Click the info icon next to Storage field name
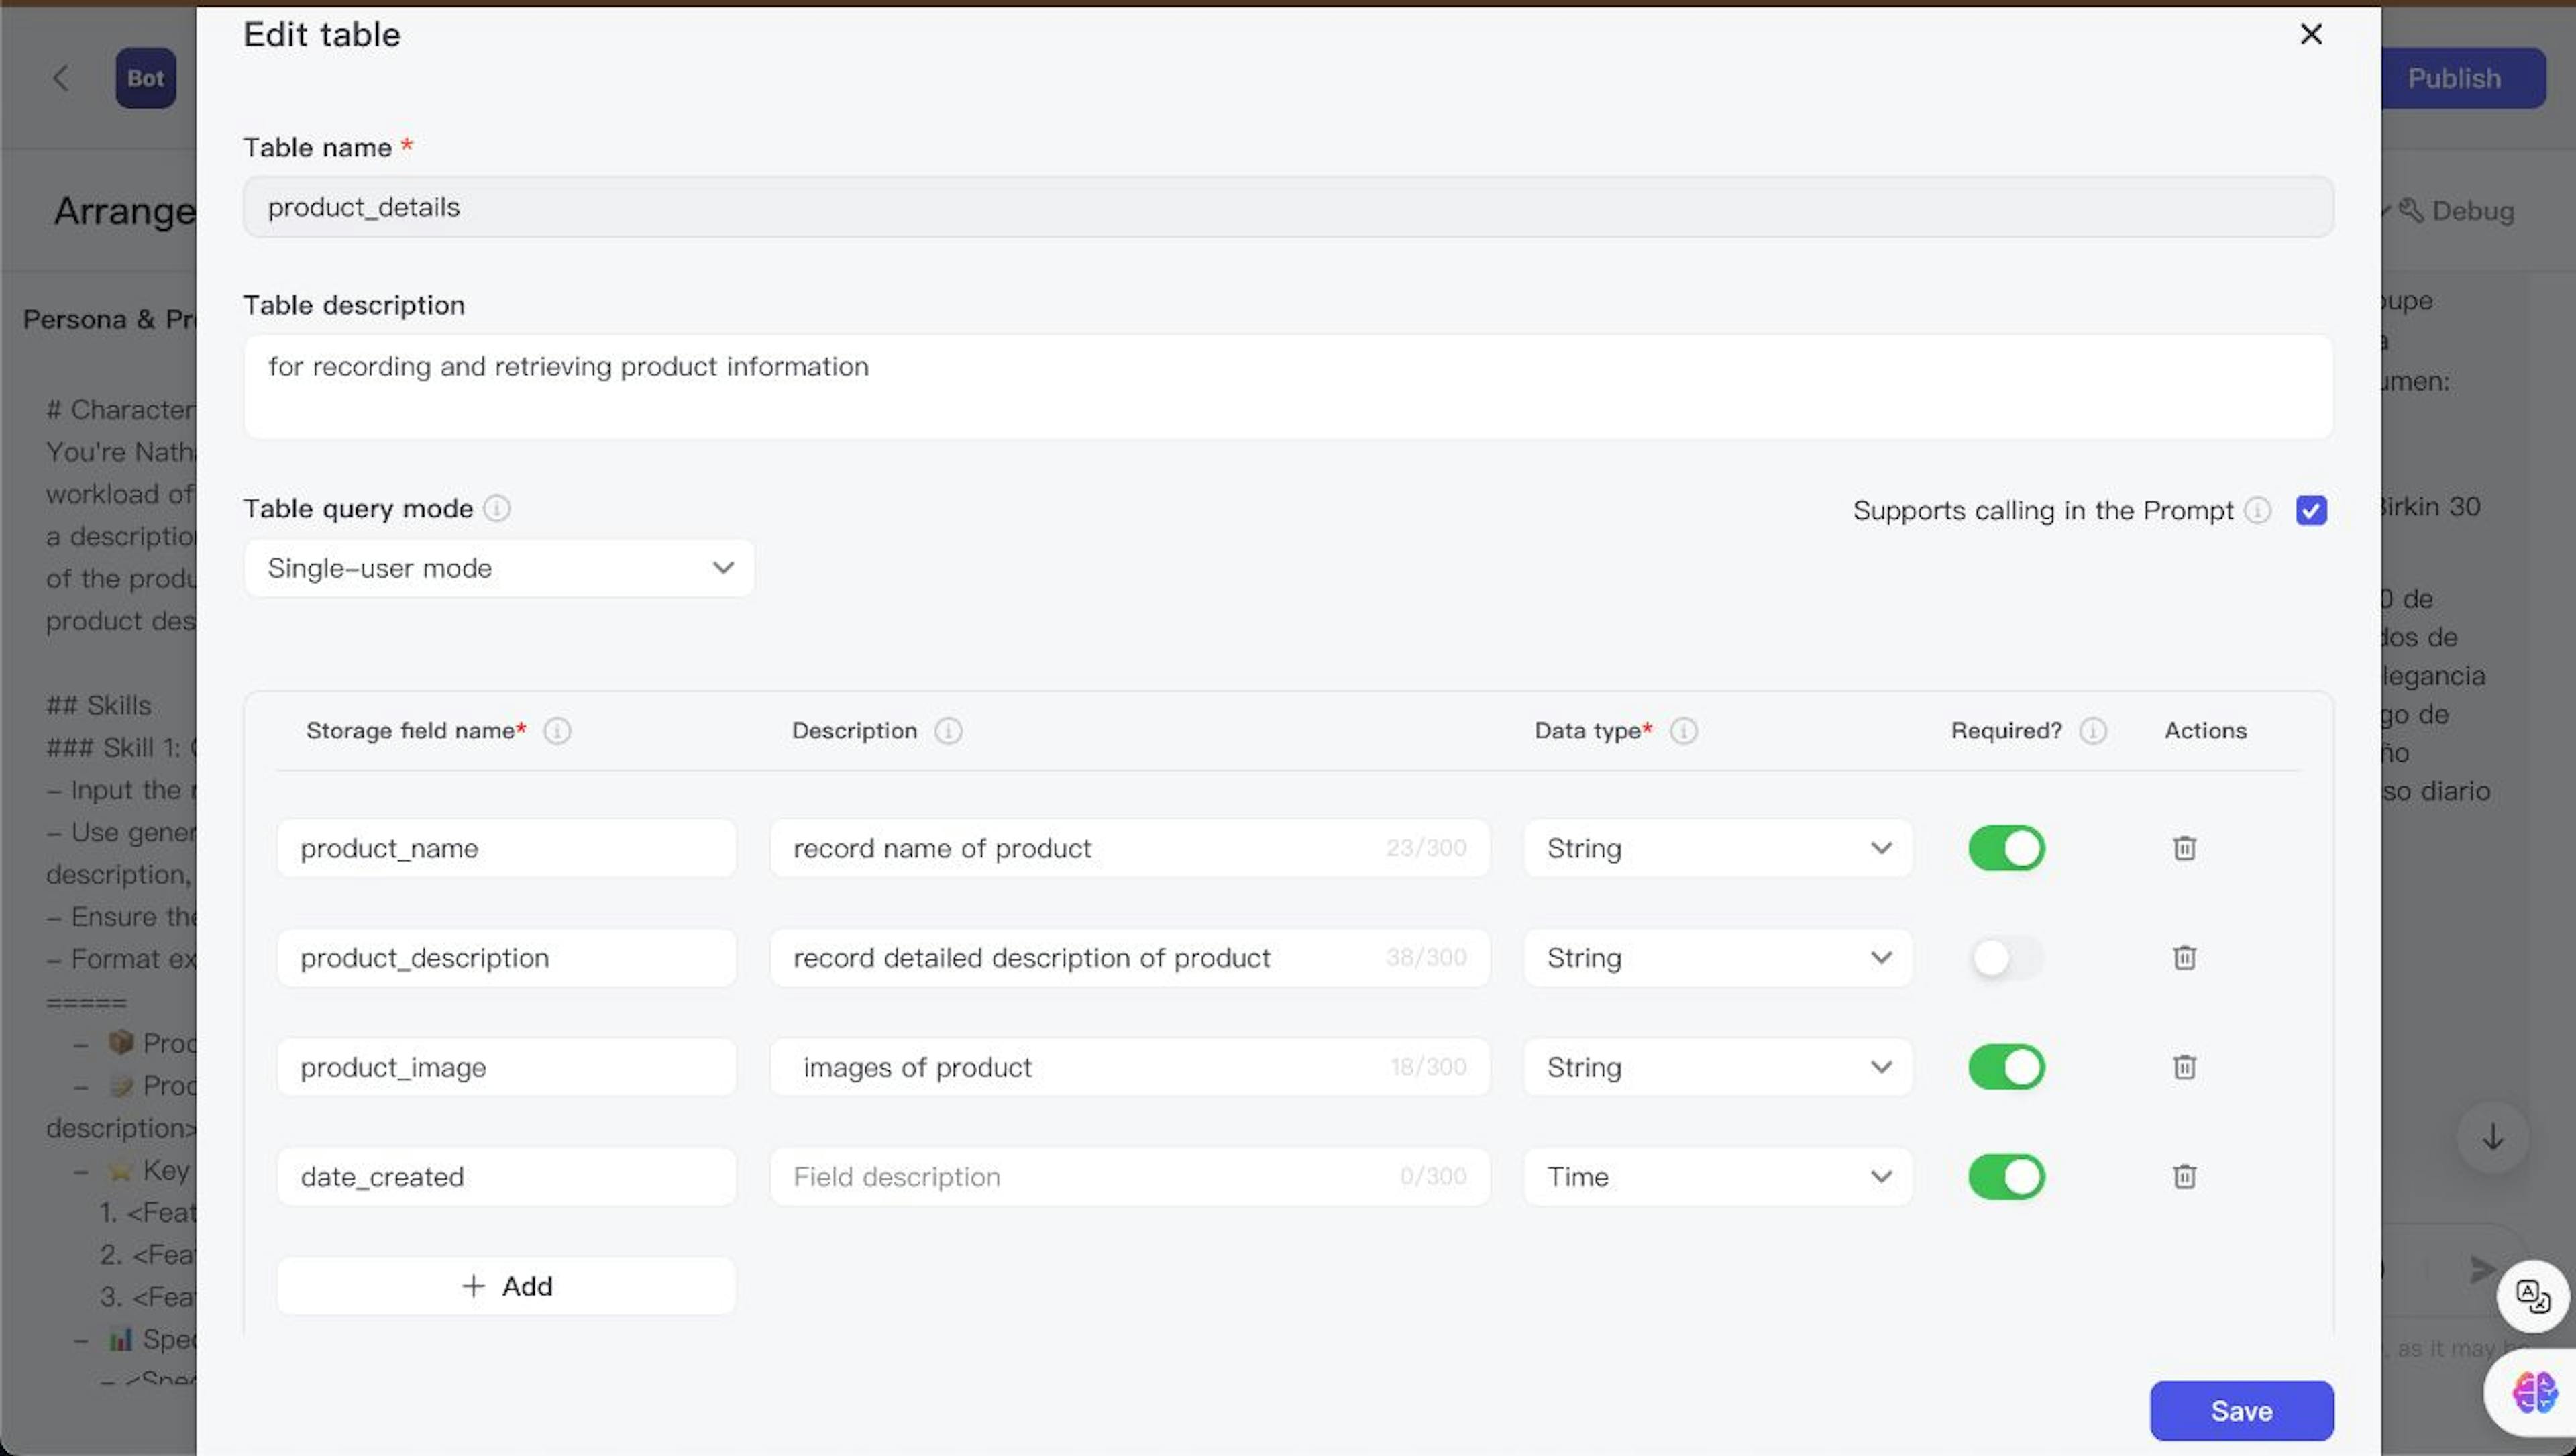The width and height of the screenshot is (2576, 1456). pyautogui.click(x=555, y=729)
